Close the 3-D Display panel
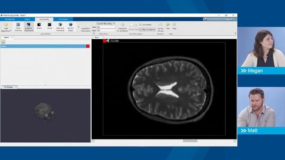The height and width of the screenshot is (160, 285). coord(16,87)
